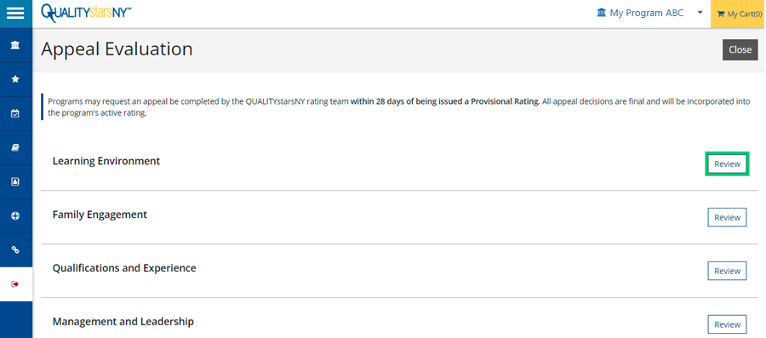Click the My Program ABC label

[x=646, y=13]
